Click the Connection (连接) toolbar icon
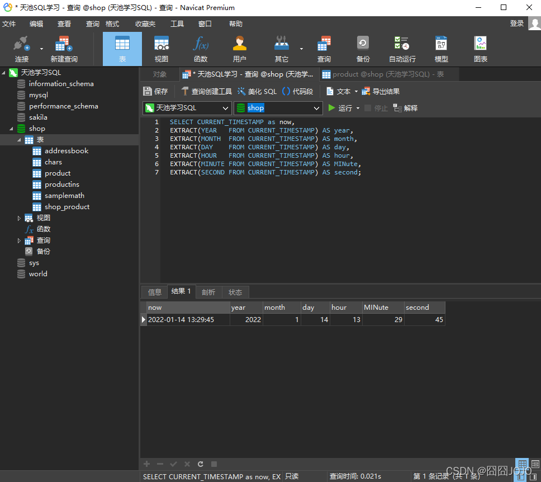 [21, 49]
